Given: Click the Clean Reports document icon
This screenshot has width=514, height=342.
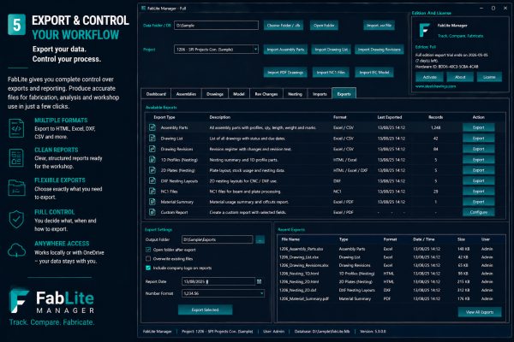Looking at the screenshot, I should click(16, 157).
